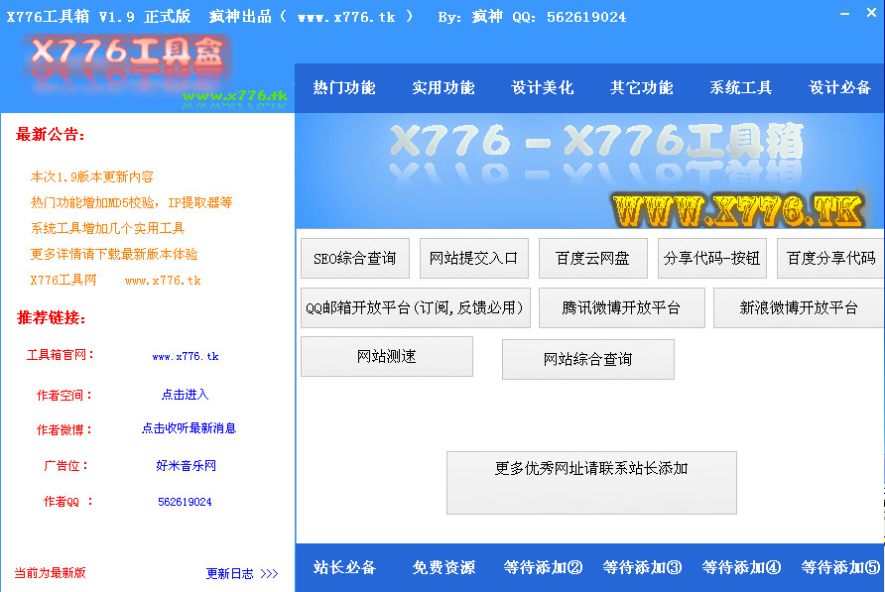Click the 热门功能增加MD5校验 announcement line

[132, 202]
